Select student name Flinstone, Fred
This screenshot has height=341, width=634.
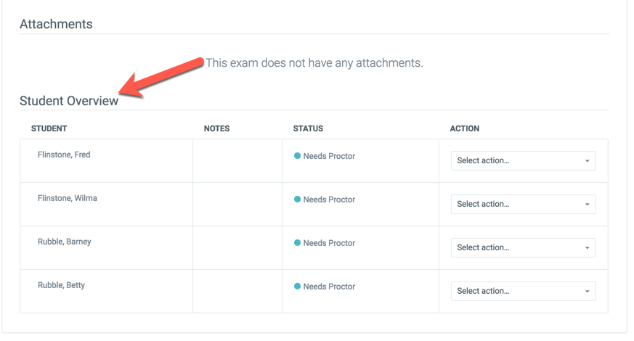(x=64, y=155)
